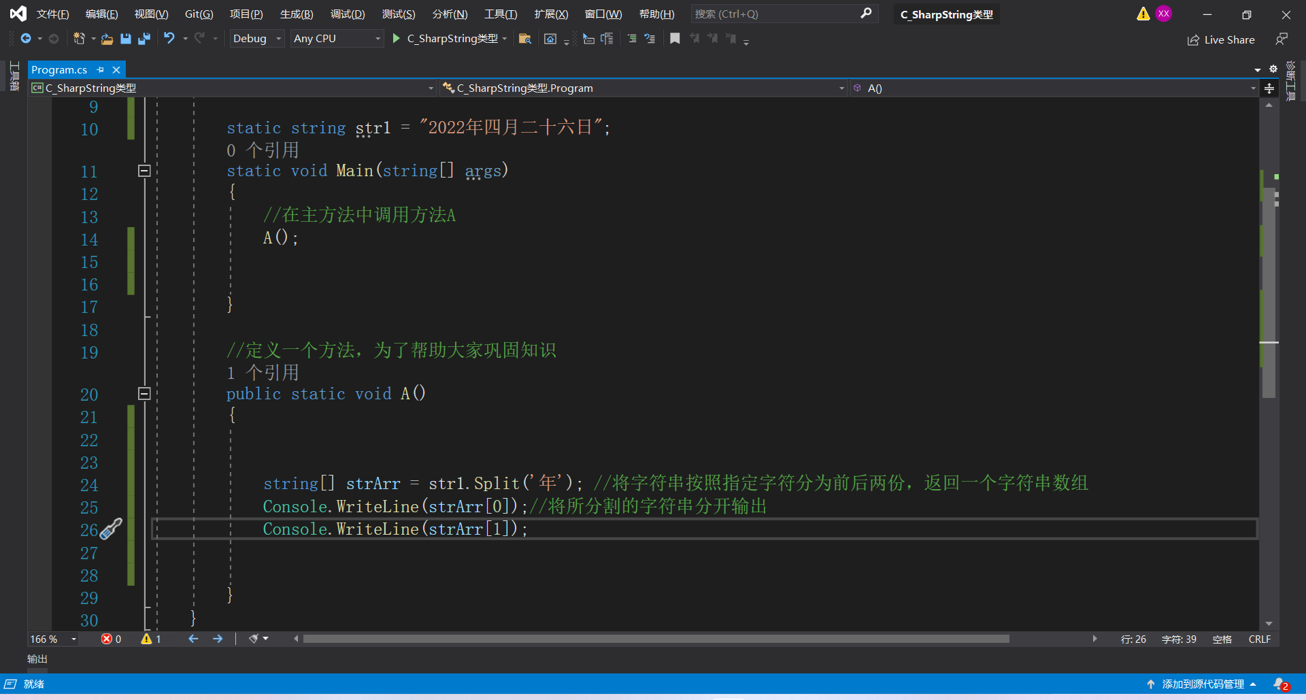Open the 帮助(H) menu

[656, 14]
